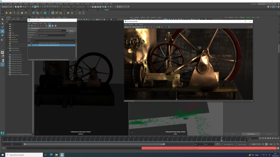Open the Render menu in Arnold RenderView
This screenshot has width=280, height=157.
click(x=141, y=24)
